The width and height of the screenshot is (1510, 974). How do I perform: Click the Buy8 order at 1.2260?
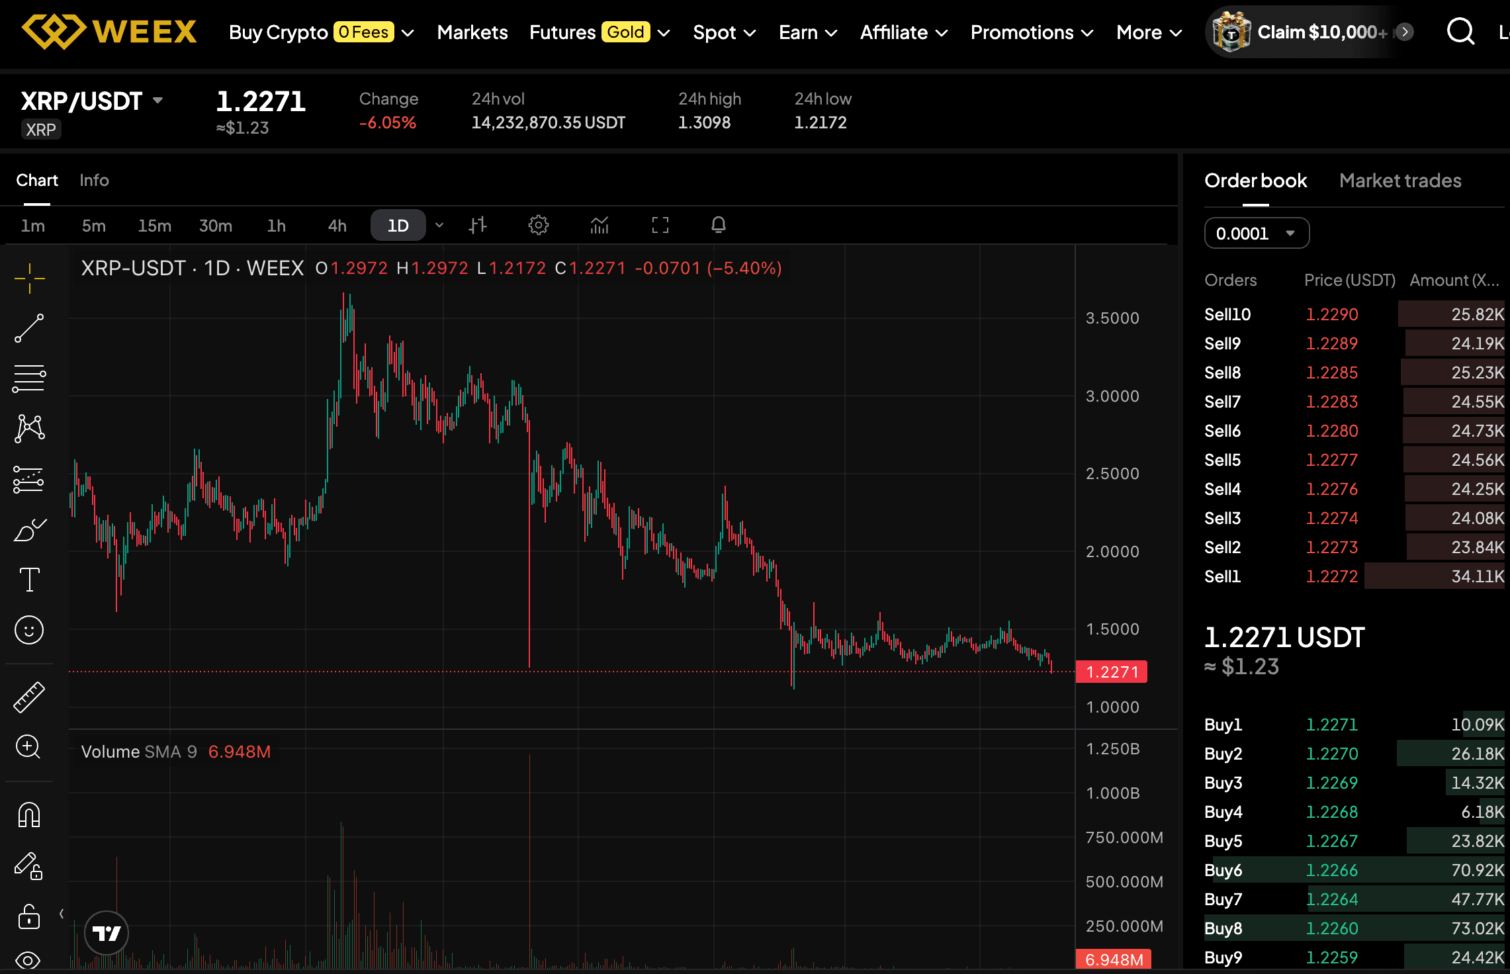(x=1354, y=928)
